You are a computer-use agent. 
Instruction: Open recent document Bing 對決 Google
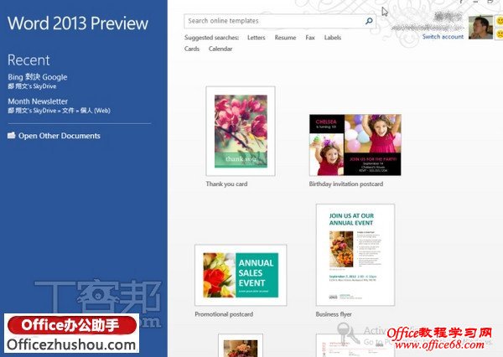38,77
